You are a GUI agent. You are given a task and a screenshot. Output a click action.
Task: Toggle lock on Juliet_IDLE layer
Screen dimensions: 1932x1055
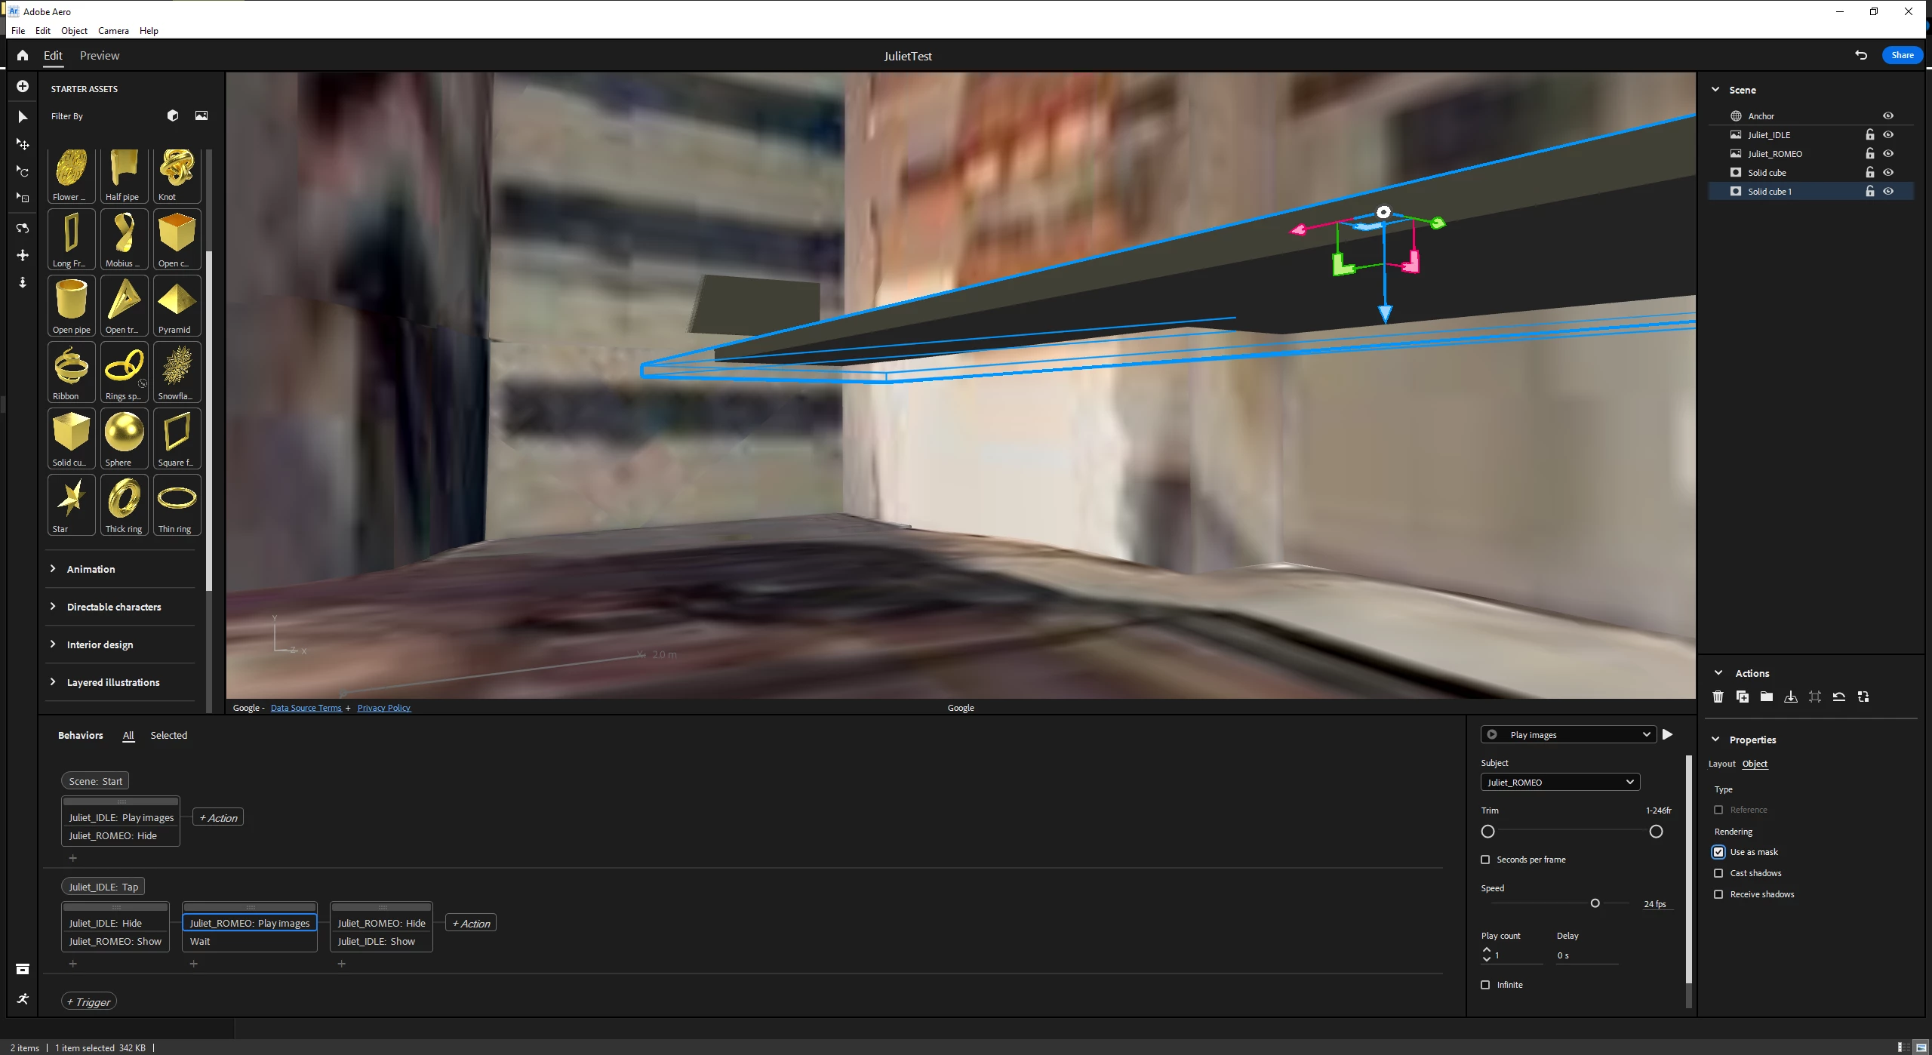(x=1870, y=134)
